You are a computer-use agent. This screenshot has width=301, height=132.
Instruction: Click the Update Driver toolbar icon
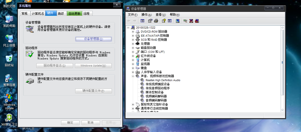coord(185,21)
